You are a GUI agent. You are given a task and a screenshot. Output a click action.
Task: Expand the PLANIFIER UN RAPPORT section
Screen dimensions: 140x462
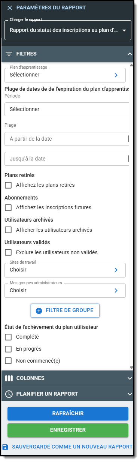click(x=130, y=394)
